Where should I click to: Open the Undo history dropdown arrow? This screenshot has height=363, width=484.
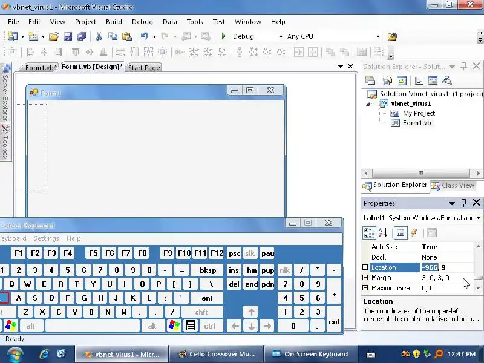[154, 36]
